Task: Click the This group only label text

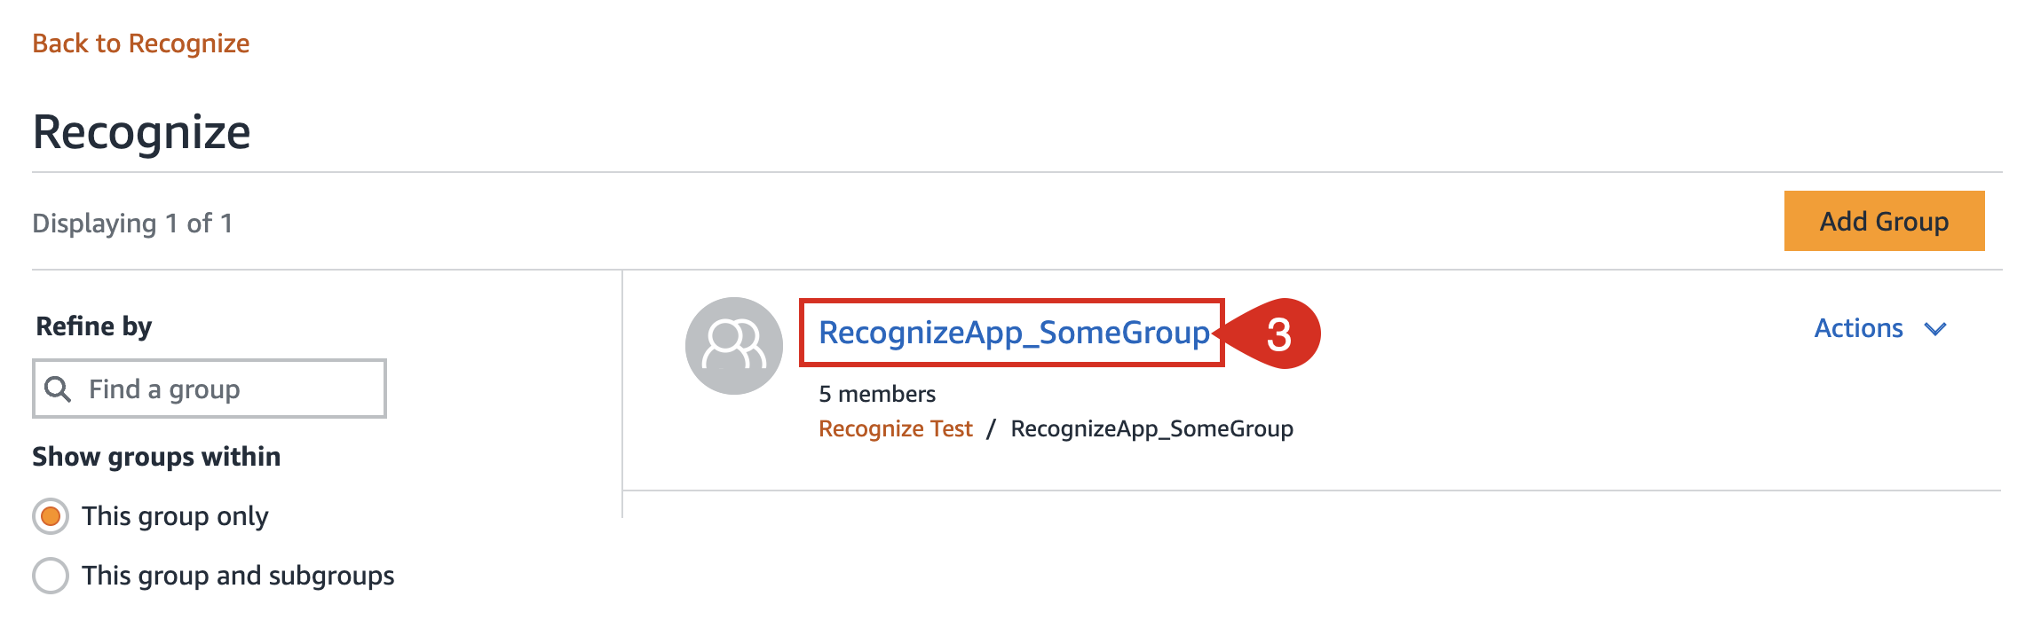Action: (175, 516)
